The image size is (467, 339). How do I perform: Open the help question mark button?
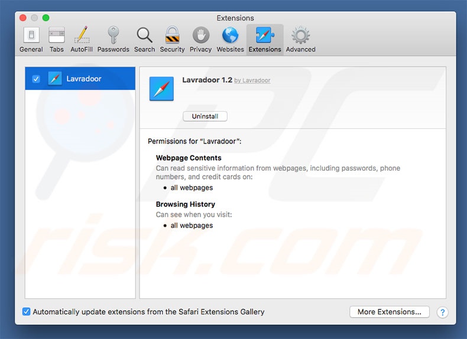[442, 312]
